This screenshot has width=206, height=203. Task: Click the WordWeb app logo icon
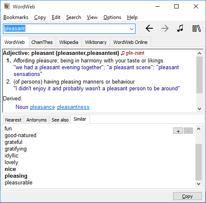(7, 6)
